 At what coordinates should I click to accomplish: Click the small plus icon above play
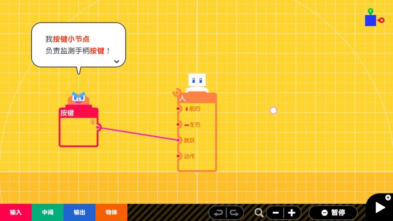pyautogui.click(x=388, y=198)
